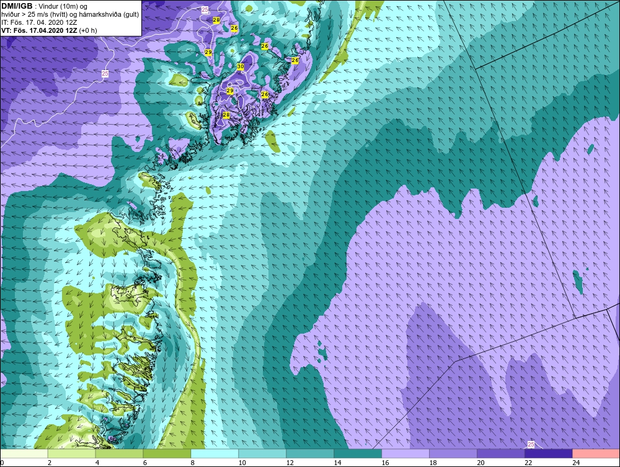Click the 6–8 m/s olive legend swatch
620x467 pixels.
click(167, 453)
